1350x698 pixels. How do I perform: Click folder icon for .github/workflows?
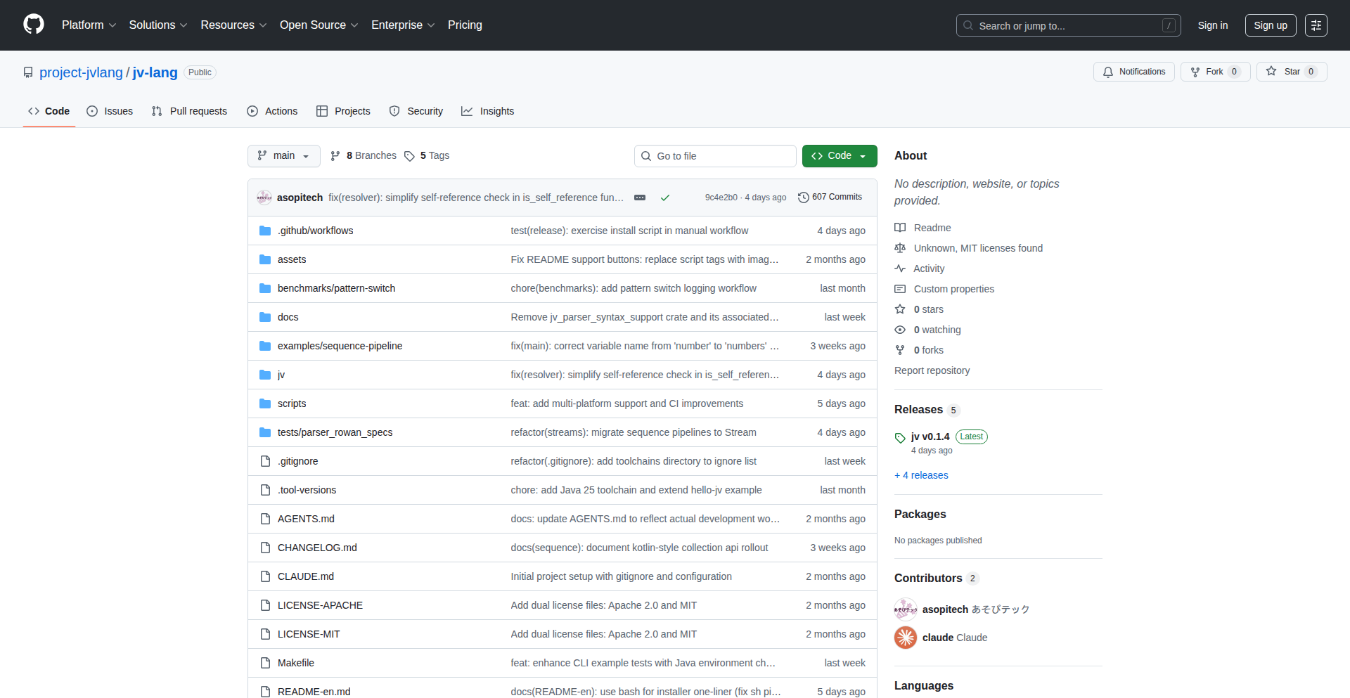click(x=265, y=231)
